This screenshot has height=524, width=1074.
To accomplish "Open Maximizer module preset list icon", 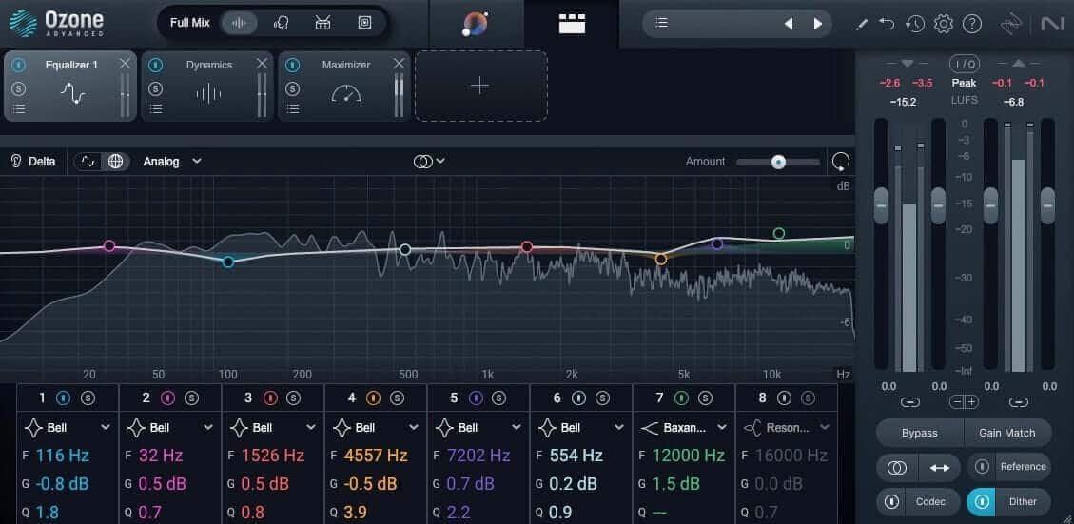I will click(x=293, y=109).
